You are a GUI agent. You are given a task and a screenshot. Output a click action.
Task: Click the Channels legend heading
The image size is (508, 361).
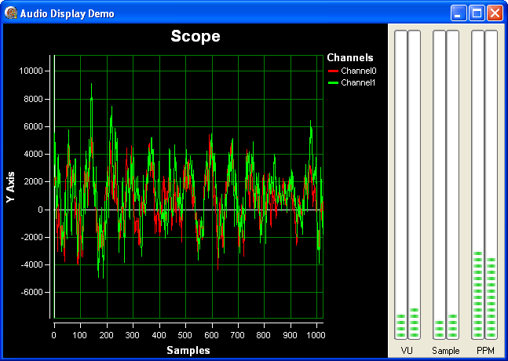[349, 57]
